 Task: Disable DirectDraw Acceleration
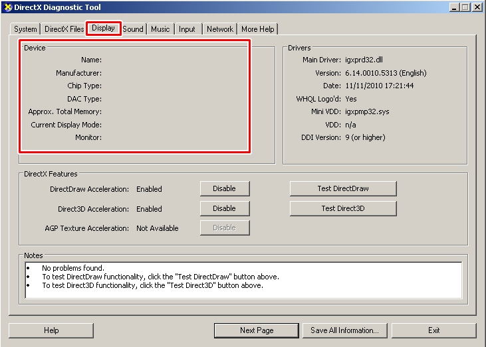(225, 188)
